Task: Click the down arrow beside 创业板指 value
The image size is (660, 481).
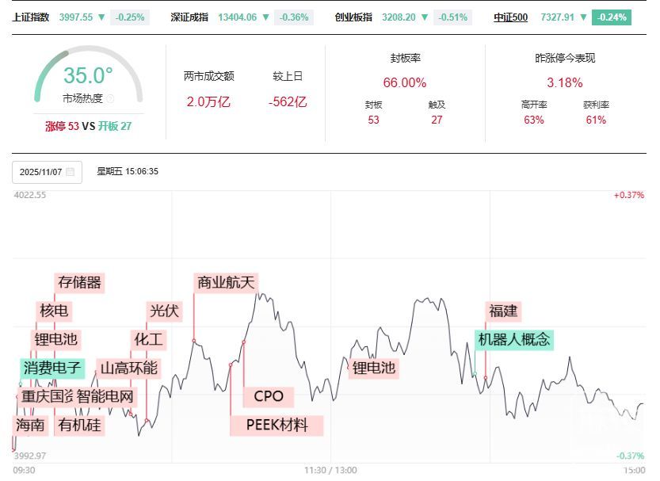Action: coord(425,17)
